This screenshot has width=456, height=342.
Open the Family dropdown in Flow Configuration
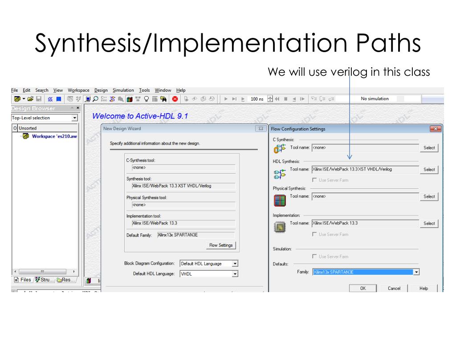point(416,272)
